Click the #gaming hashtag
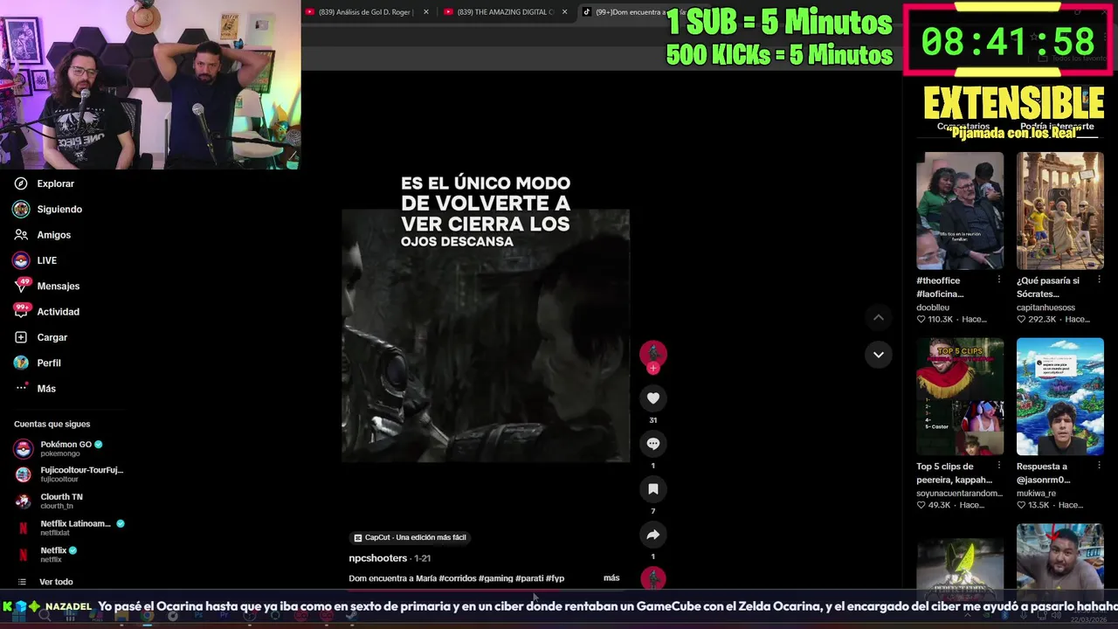 click(498, 578)
